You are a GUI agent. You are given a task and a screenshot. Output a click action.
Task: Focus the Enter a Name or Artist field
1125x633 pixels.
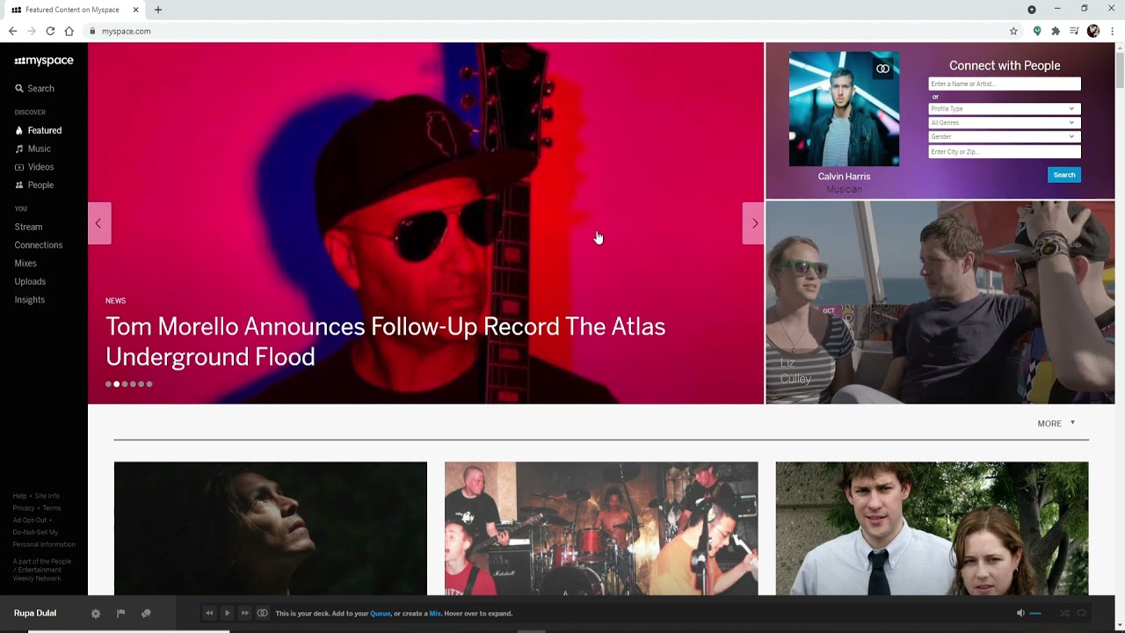pyautogui.click(x=1005, y=84)
